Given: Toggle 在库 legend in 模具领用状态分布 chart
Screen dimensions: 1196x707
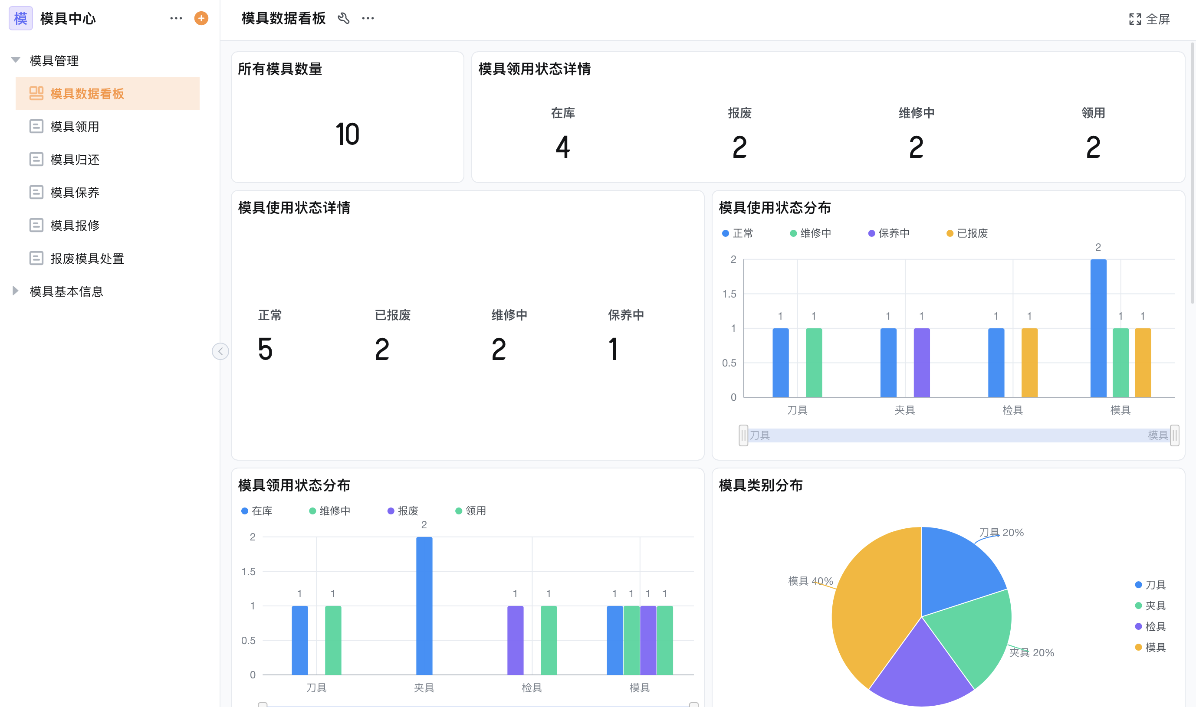Looking at the screenshot, I should click(257, 511).
